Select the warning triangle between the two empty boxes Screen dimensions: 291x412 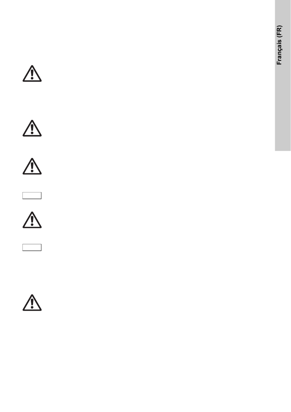32,220
